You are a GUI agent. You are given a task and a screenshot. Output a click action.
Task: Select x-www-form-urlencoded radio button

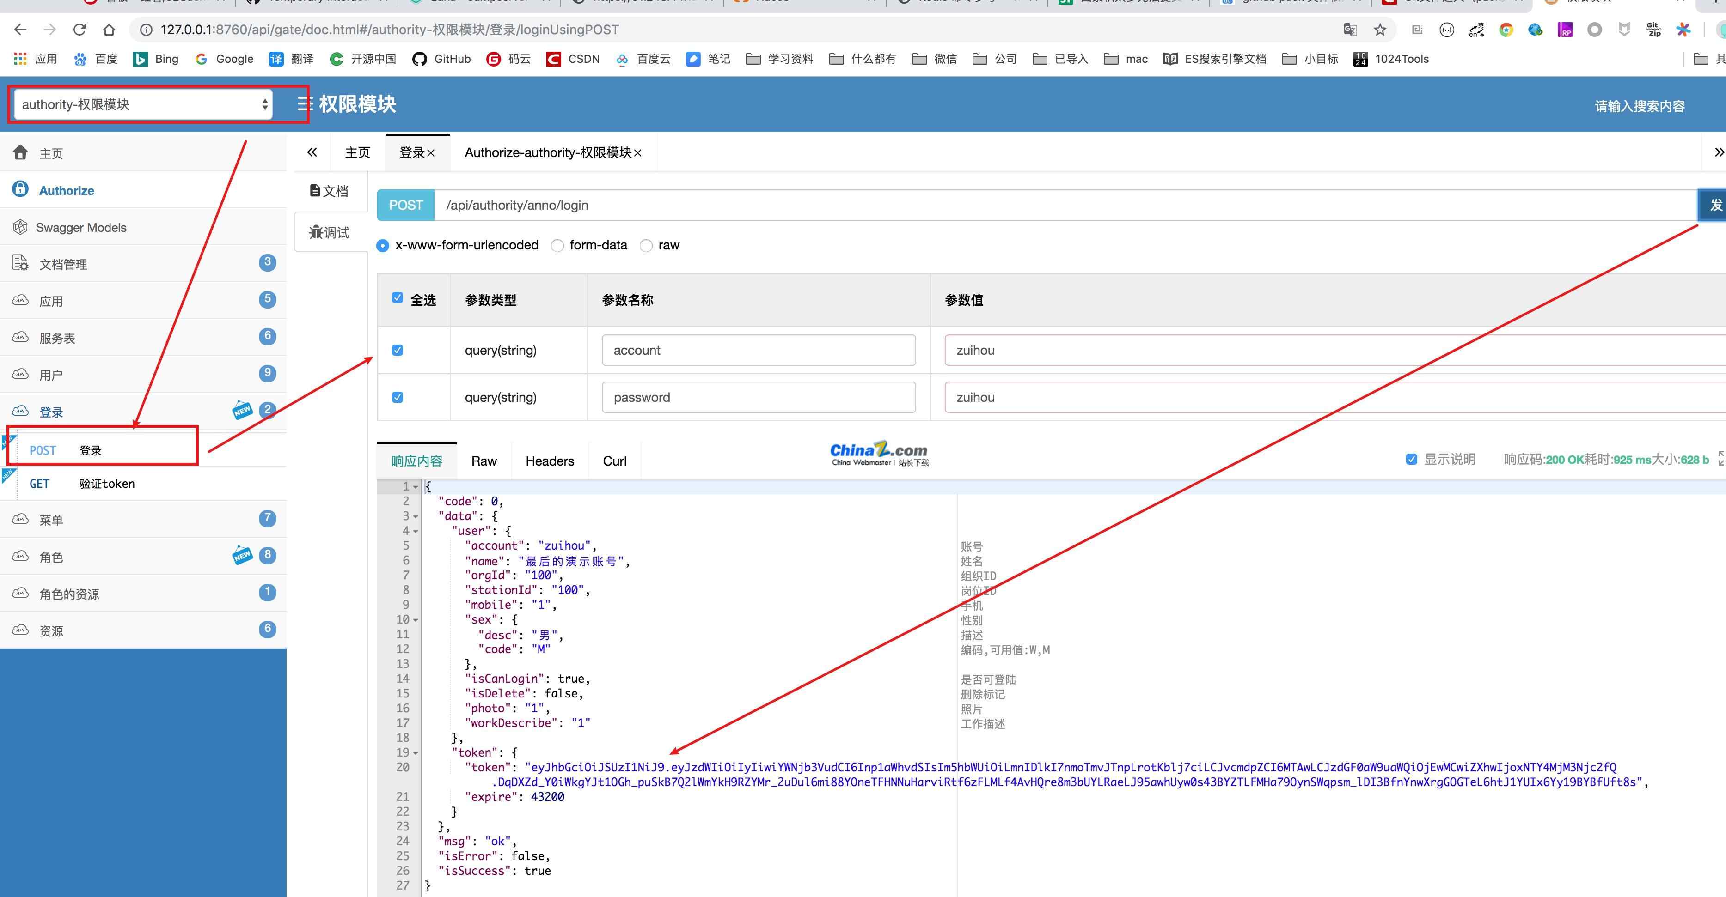[x=385, y=245]
